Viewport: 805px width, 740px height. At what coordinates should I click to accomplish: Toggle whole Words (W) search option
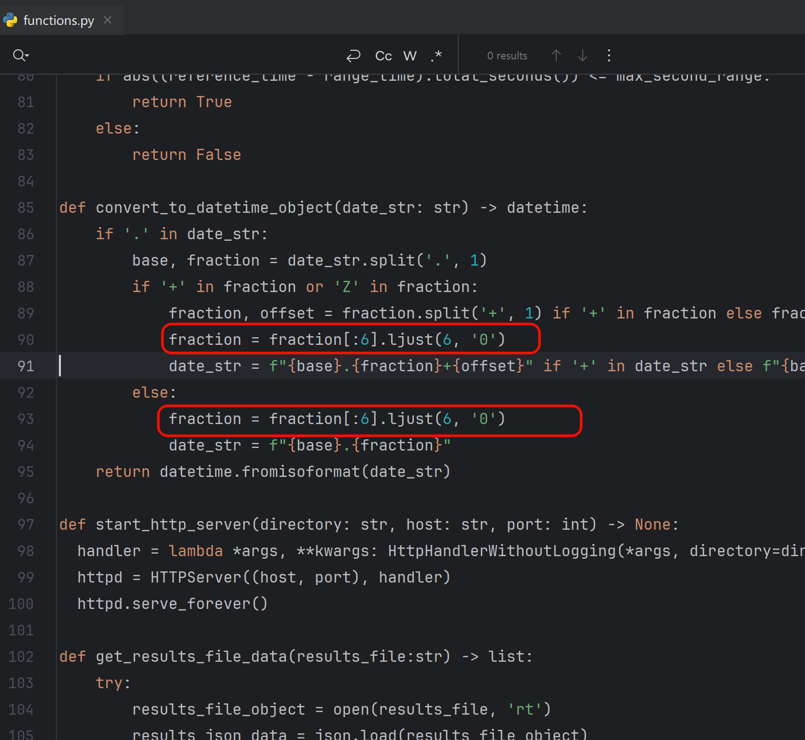click(x=410, y=55)
